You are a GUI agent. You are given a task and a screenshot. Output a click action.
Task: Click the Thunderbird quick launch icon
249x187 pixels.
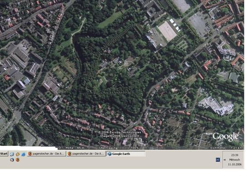(x=12, y=160)
